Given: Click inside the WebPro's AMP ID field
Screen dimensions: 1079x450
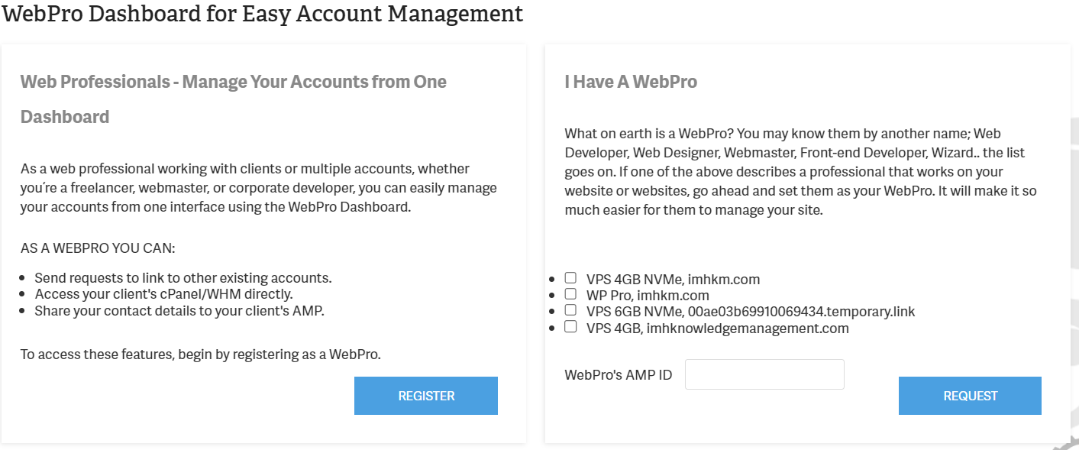Looking at the screenshot, I should tap(764, 374).
